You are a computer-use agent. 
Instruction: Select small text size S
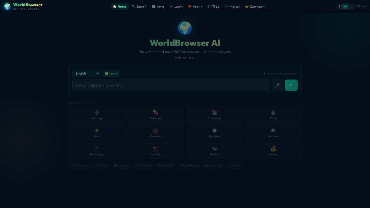tap(340, 7)
